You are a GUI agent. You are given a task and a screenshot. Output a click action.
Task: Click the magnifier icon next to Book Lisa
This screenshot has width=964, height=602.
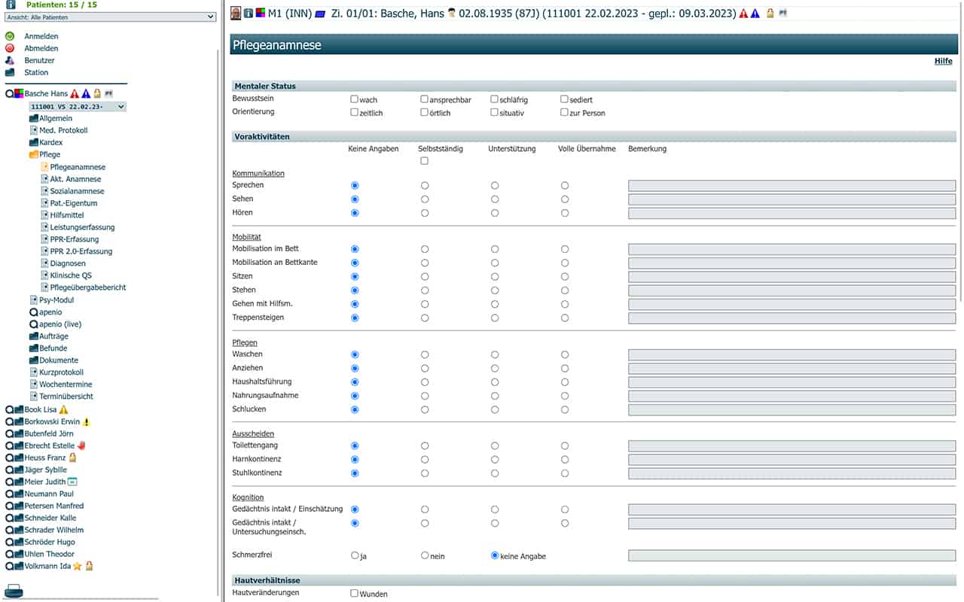click(10, 410)
